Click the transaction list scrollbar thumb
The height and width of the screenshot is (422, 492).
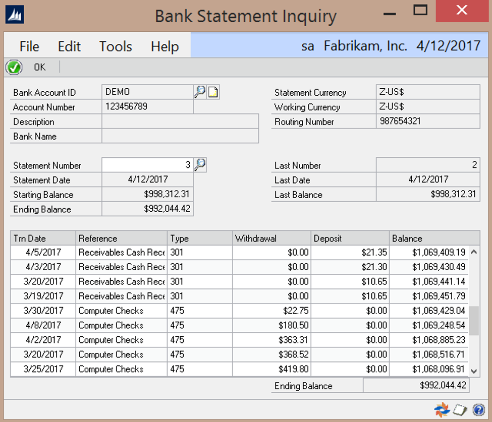[x=474, y=320]
